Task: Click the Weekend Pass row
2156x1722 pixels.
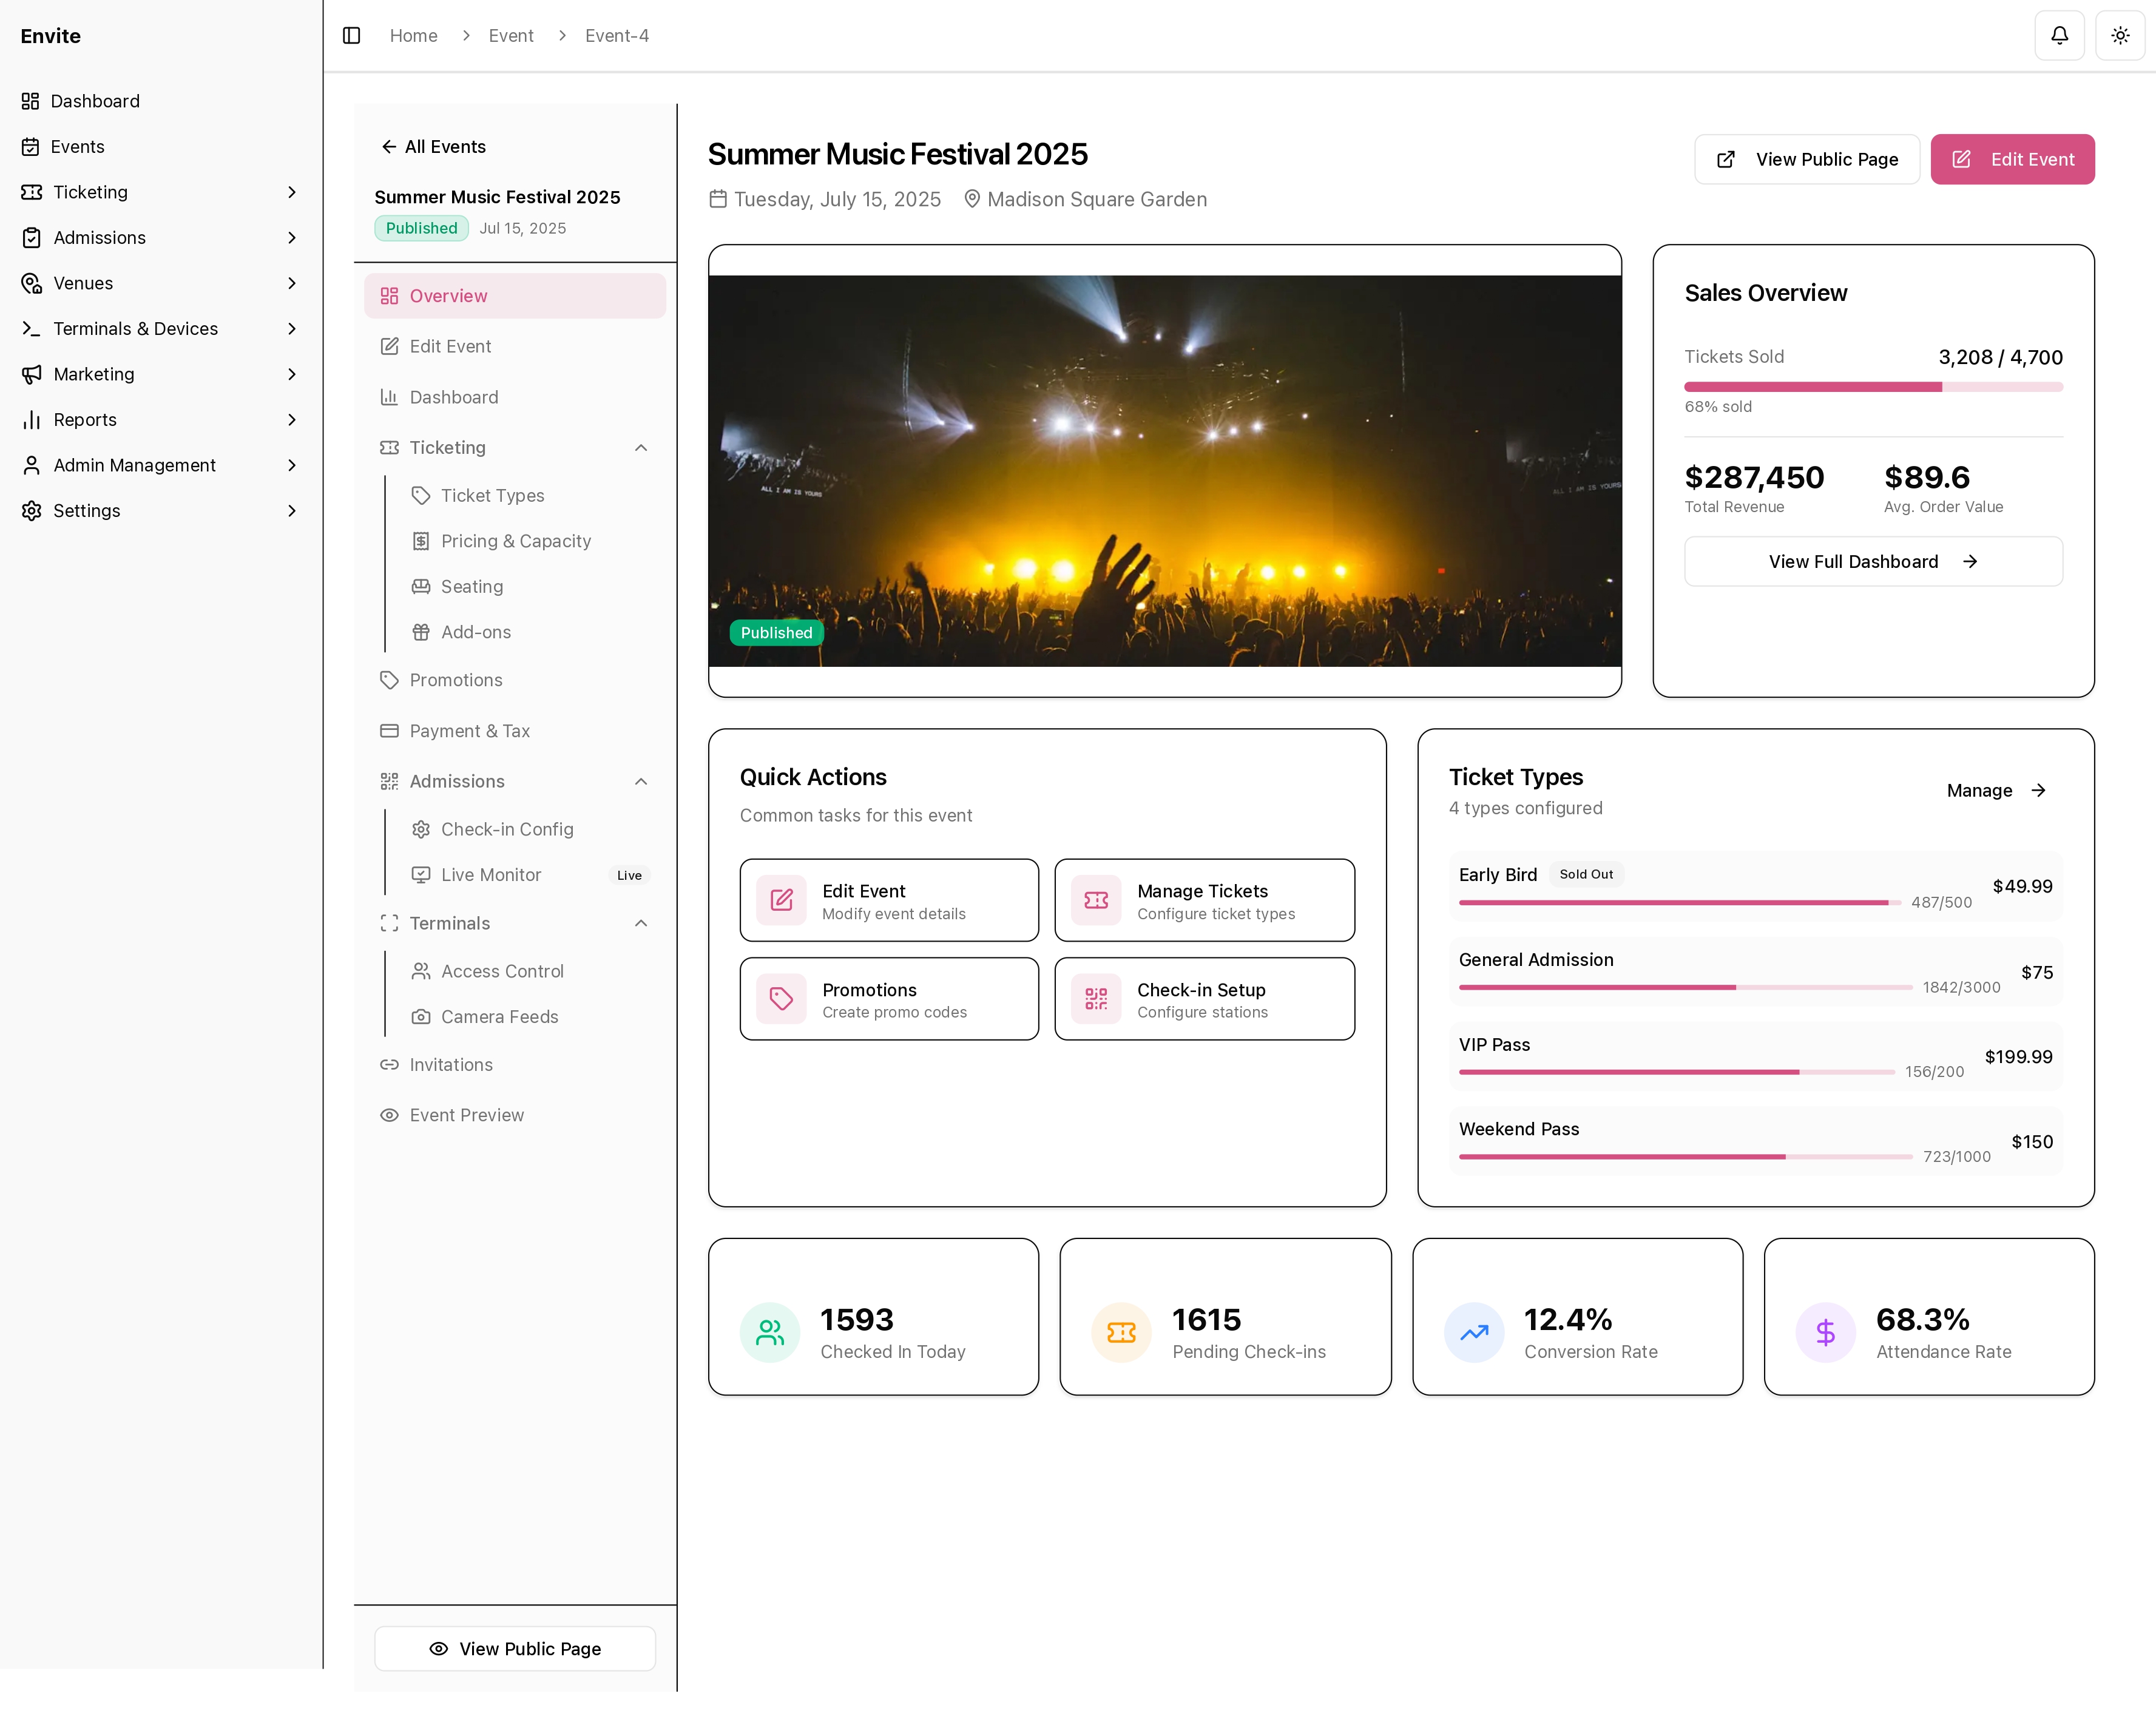Action: pos(1756,1141)
